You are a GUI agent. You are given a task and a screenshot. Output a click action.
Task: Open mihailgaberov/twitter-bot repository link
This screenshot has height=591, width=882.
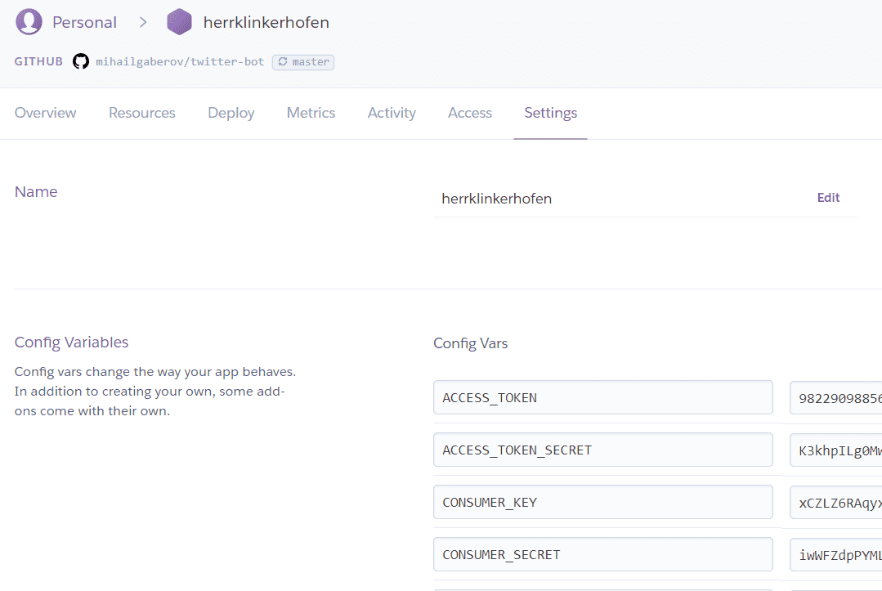click(x=180, y=62)
